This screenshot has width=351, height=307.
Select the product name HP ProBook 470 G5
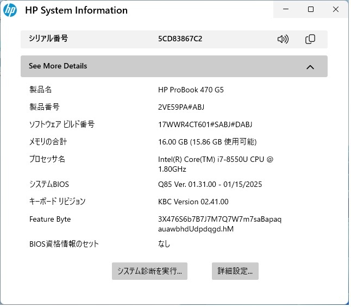(x=192, y=90)
